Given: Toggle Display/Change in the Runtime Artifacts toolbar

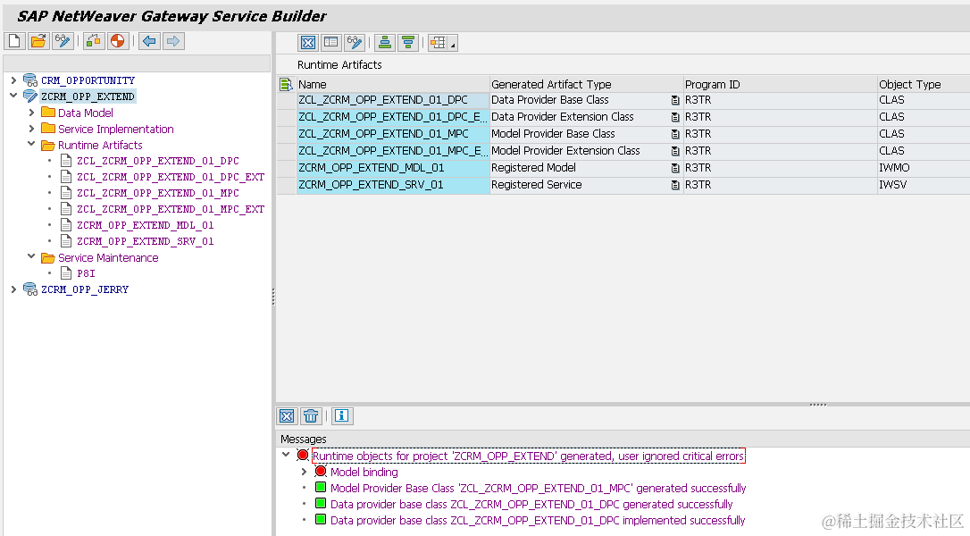Looking at the screenshot, I should [x=355, y=43].
